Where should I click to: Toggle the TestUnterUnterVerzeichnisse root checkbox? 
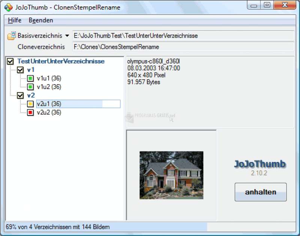click(x=10, y=61)
